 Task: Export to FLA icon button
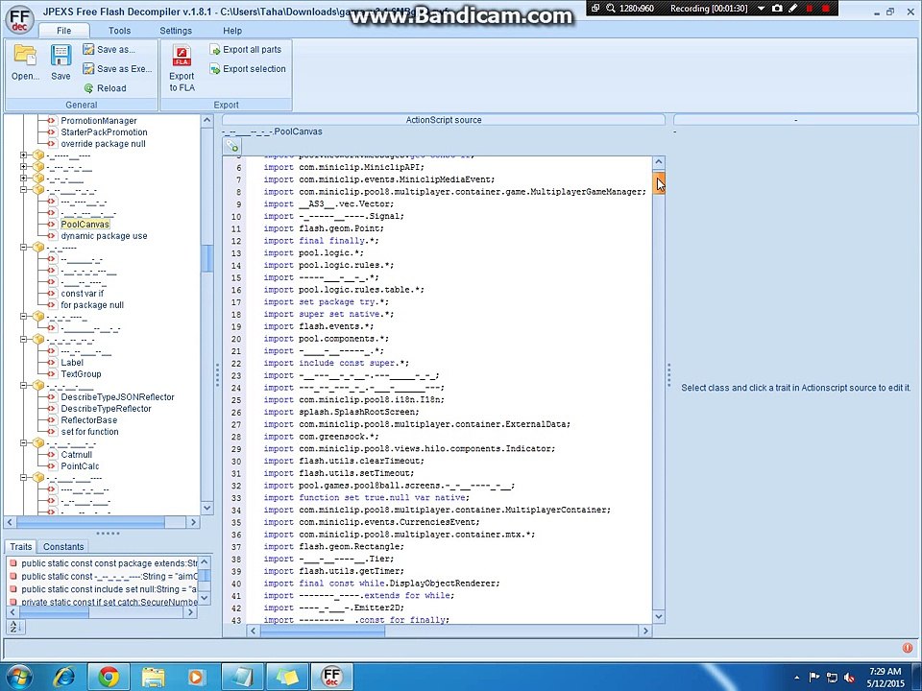pos(182,68)
